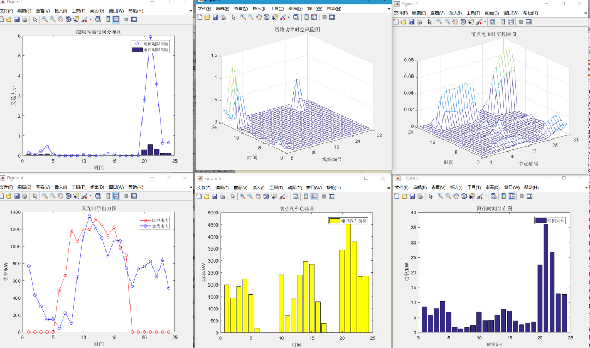Click Open File icon in Figure 5 toolbar
This screenshot has width=590, height=348.
click(x=206, y=196)
